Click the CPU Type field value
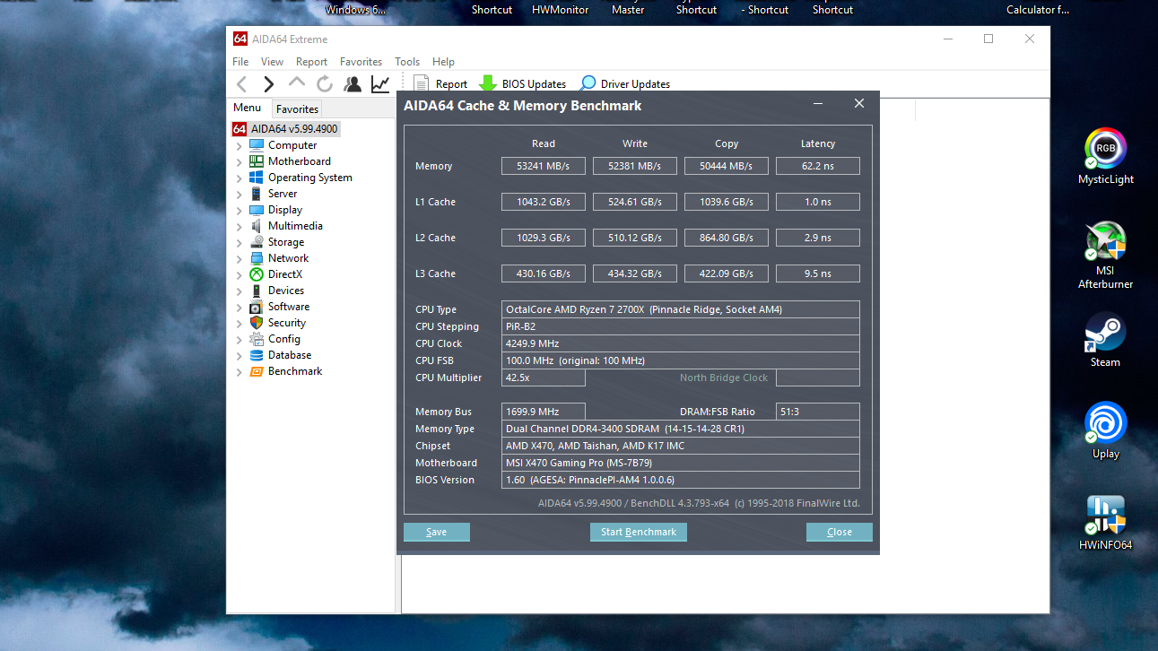The width and height of the screenshot is (1158, 651). (682, 309)
